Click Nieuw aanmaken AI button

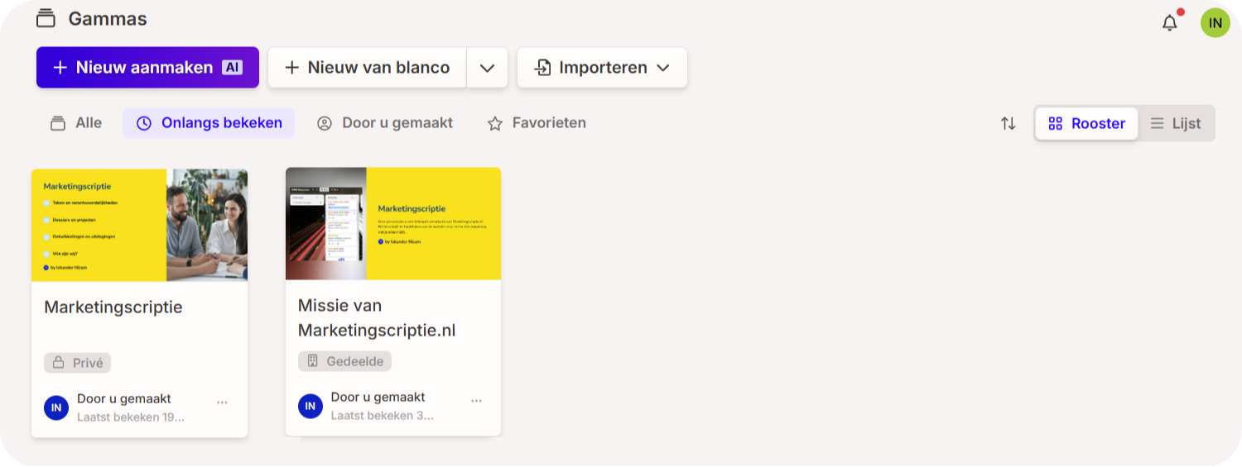(x=147, y=68)
